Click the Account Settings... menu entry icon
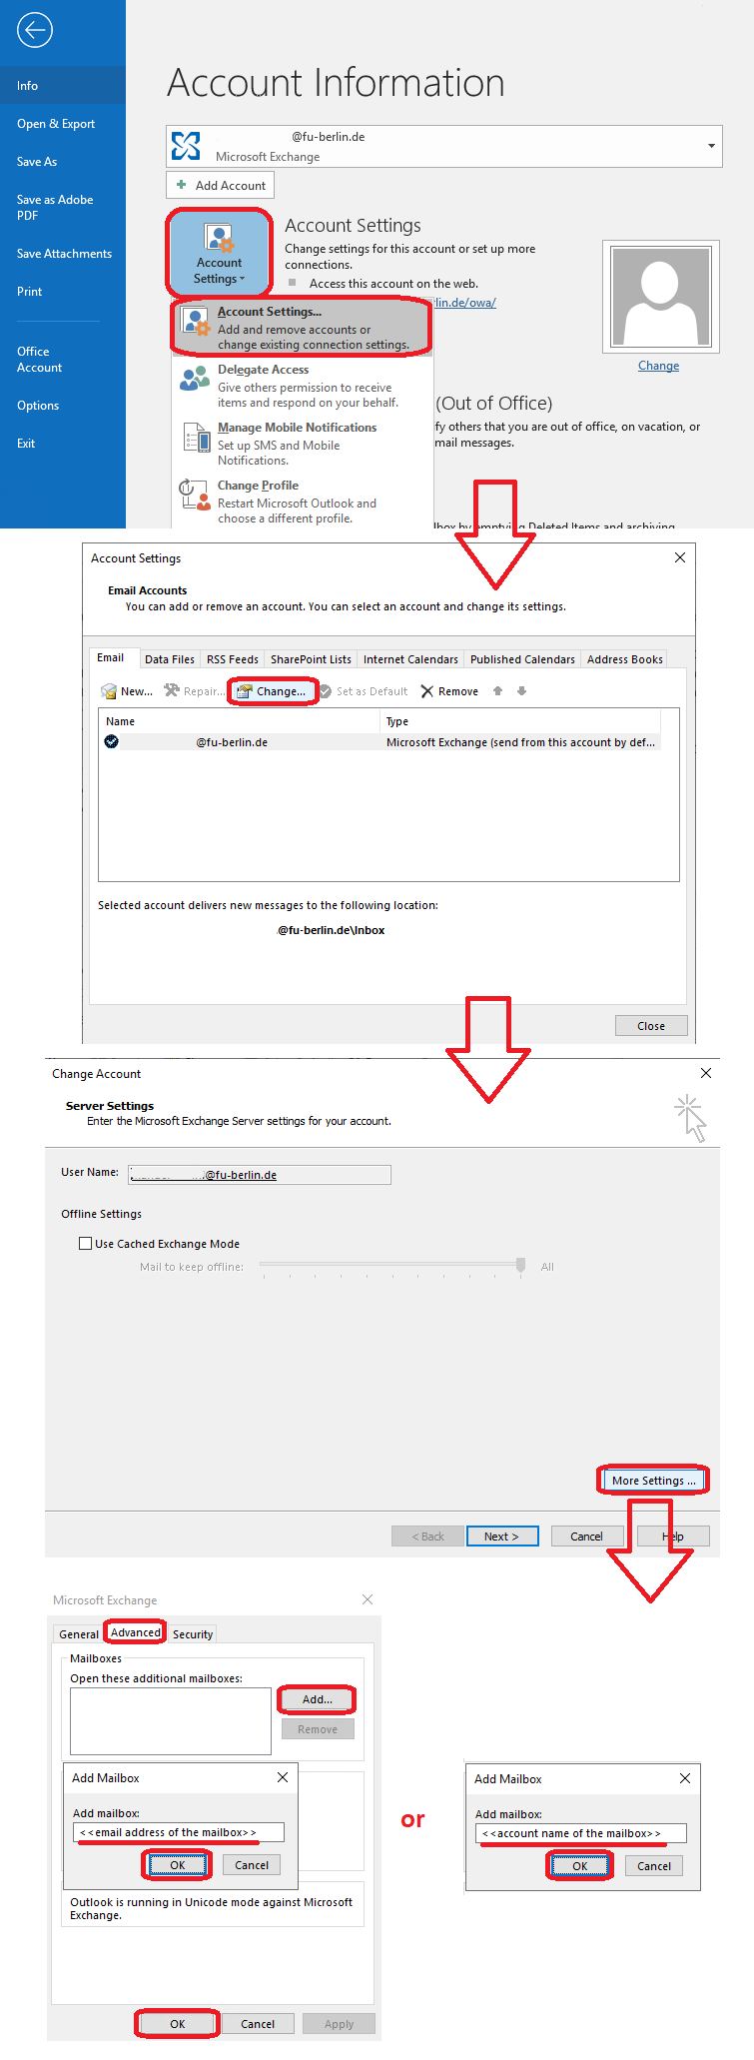The image size is (754, 2060). pos(195,322)
